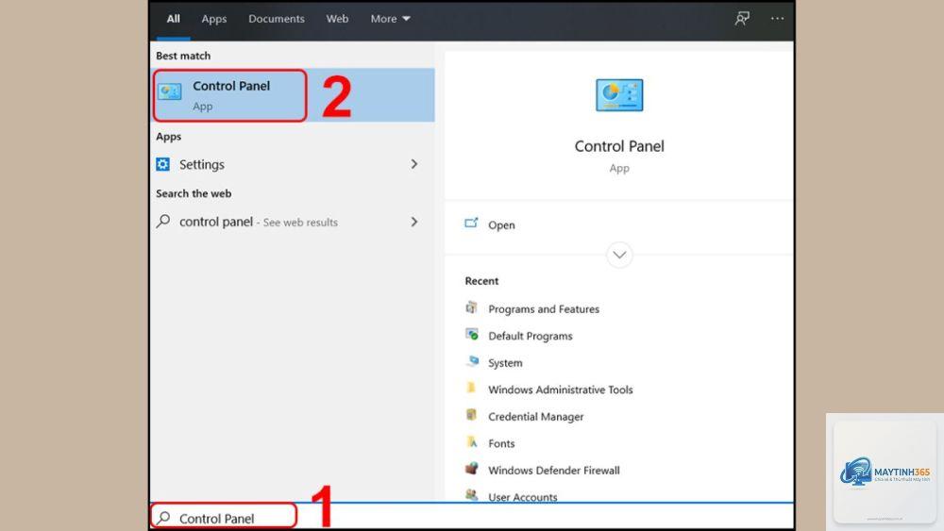
Task: Open System recent item
Action: tap(505, 363)
